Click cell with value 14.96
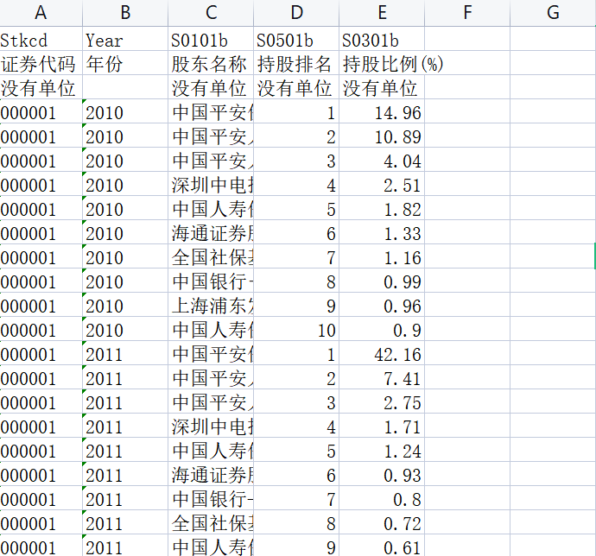The height and width of the screenshot is (556, 596). (x=382, y=111)
